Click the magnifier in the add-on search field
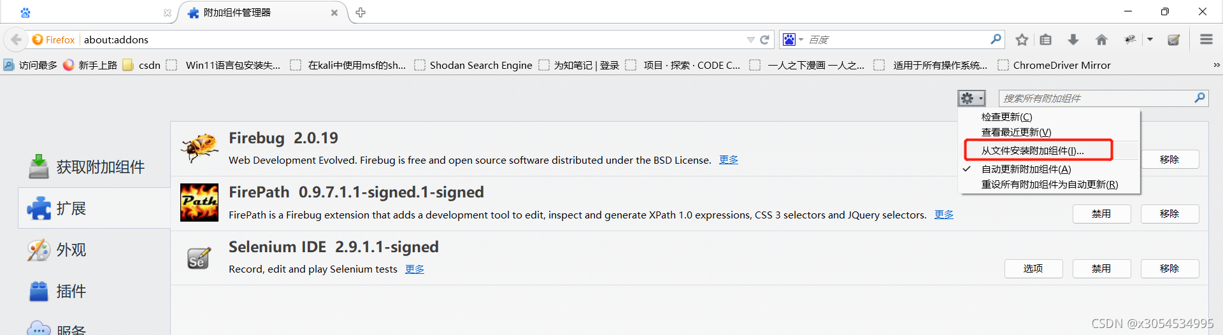This screenshot has height=335, width=1223. click(1199, 98)
